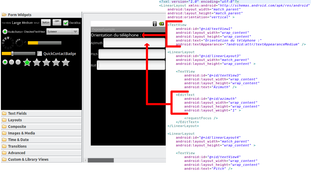The height and width of the screenshot is (173, 311).
Task: Open the Custom & Library Views section
Action: (28, 160)
